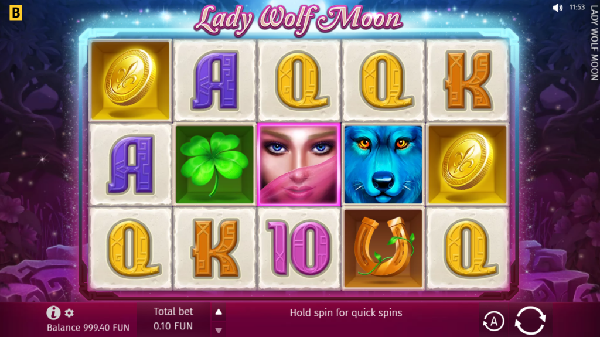The image size is (600, 337).
Task: Click the orange K in the top row
Action: [x=467, y=80]
